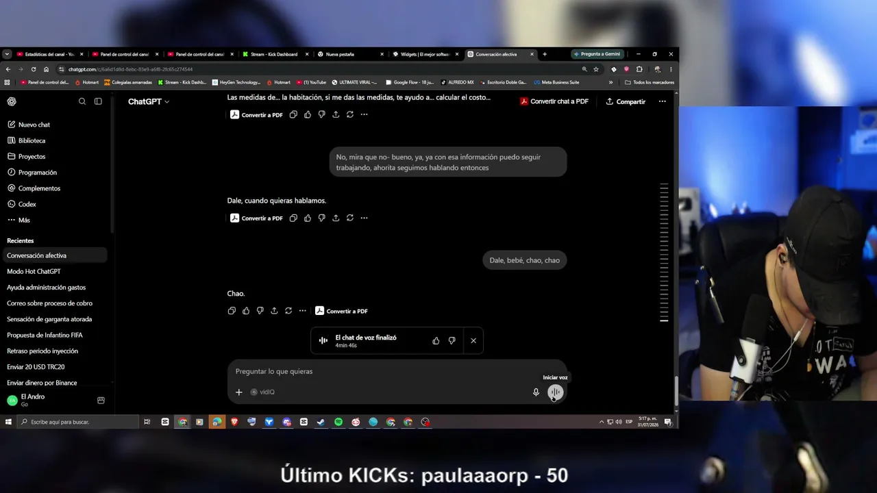This screenshot has height=493, width=877.
Task: Collapse the sidebar with the panel icon
Action: tap(98, 101)
